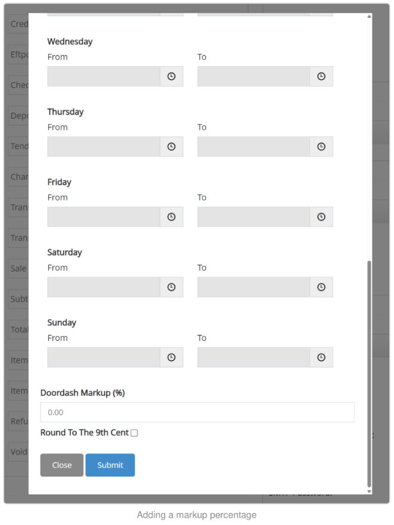Focus the Sunday From time field
Screen dimensions: 394x525
(x=104, y=357)
